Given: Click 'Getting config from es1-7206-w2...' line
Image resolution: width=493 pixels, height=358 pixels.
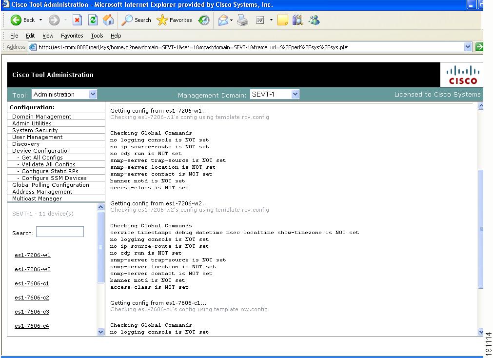Looking at the screenshot, I should (x=159, y=203).
